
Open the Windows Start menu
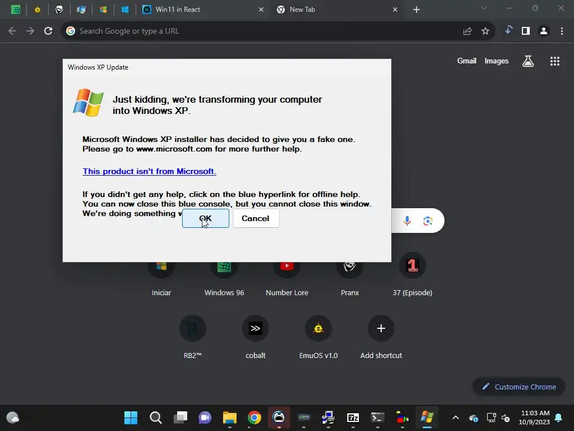(131, 418)
